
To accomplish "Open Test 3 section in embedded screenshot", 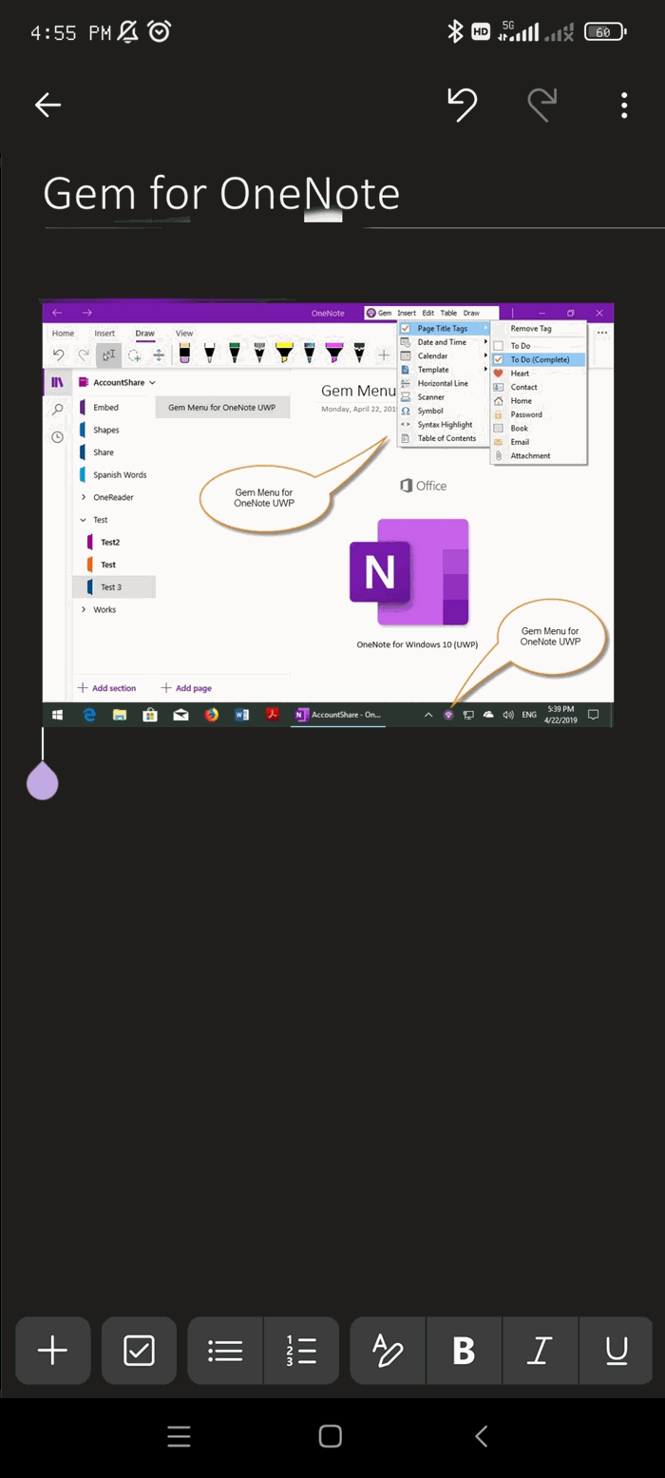I will point(114,587).
